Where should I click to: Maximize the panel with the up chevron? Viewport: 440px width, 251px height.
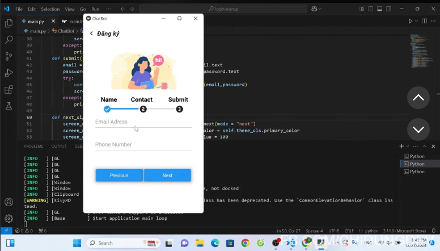pos(424,146)
